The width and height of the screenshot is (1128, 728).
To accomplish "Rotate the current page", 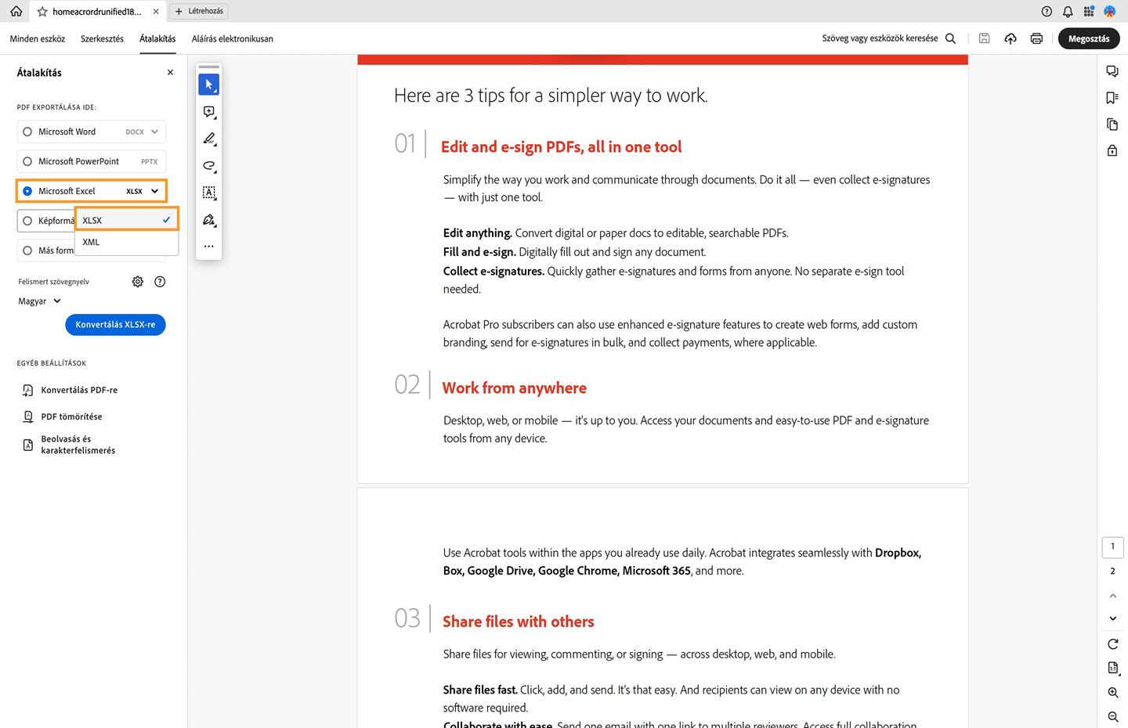I will click(x=1112, y=643).
